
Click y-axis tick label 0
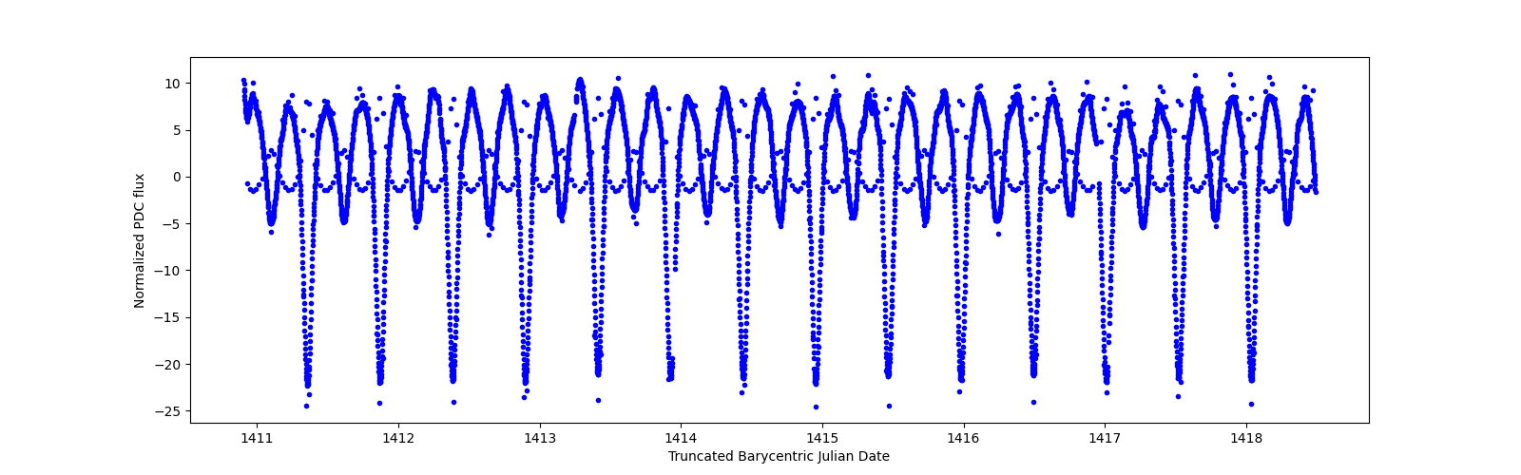click(179, 177)
